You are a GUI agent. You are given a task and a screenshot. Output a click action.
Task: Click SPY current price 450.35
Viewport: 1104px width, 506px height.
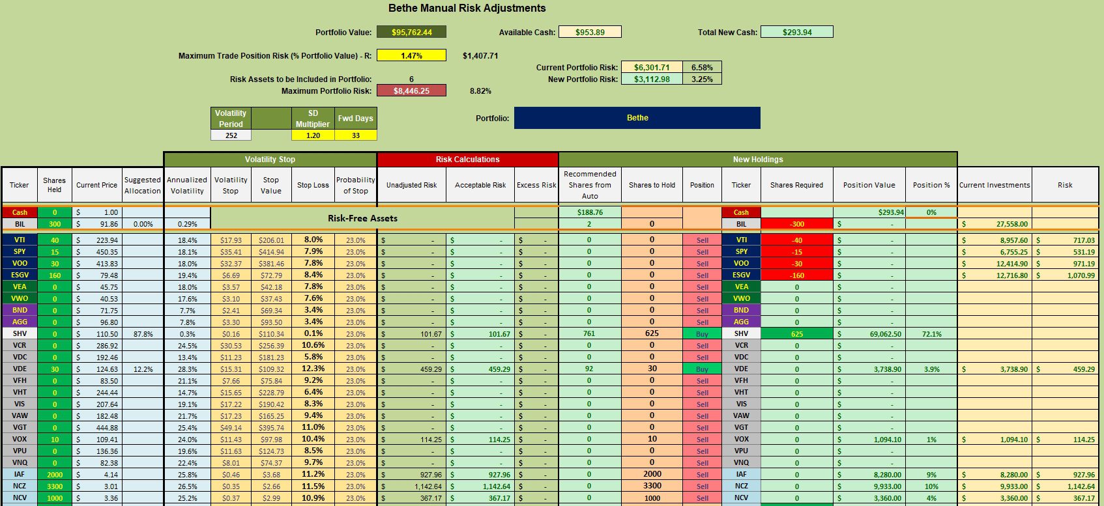click(x=97, y=252)
